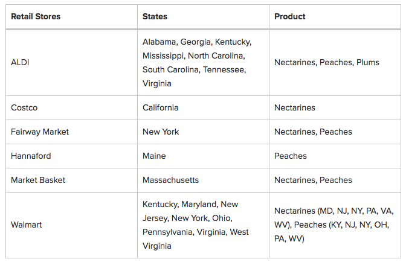Select the California state cell
This screenshot has height=262, width=406.
[160, 107]
